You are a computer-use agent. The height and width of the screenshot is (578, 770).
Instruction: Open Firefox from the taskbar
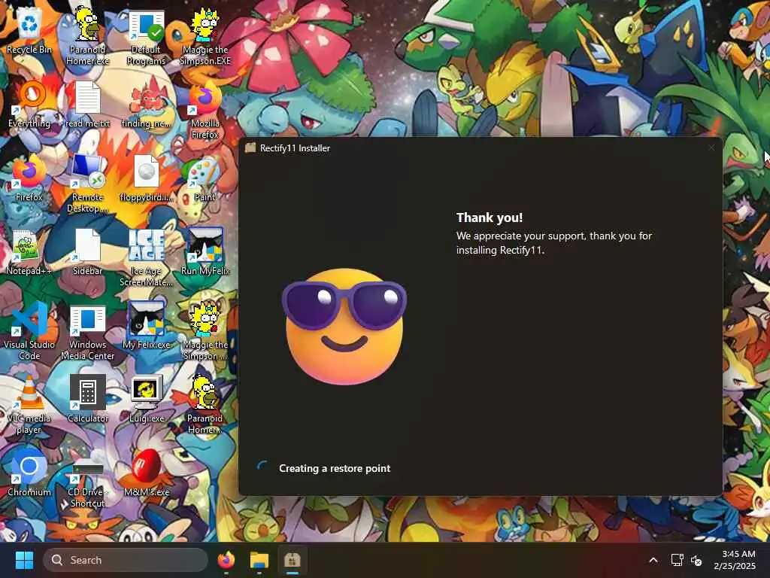coord(226,560)
